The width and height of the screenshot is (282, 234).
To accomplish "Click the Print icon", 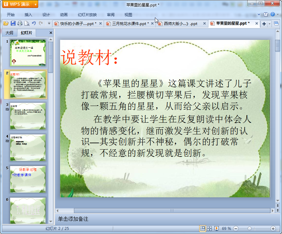I will (x=20, y=23).
